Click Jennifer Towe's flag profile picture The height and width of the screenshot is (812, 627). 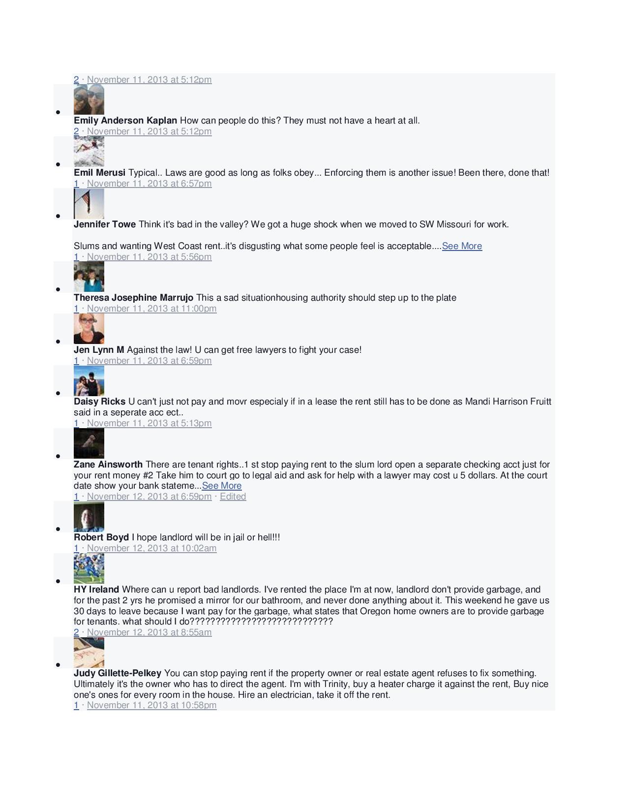coord(89,204)
